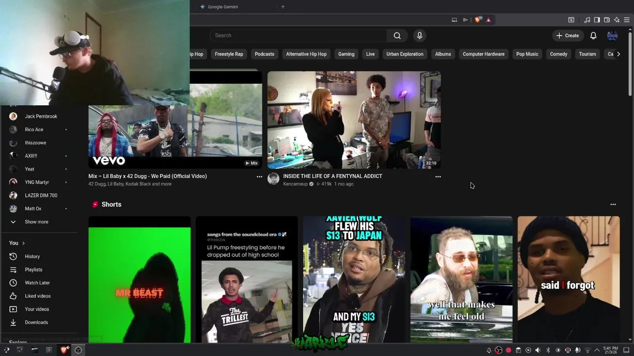Open AXII!! subscription channel
The width and height of the screenshot is (634, 356).
click(x=39, y=156)
